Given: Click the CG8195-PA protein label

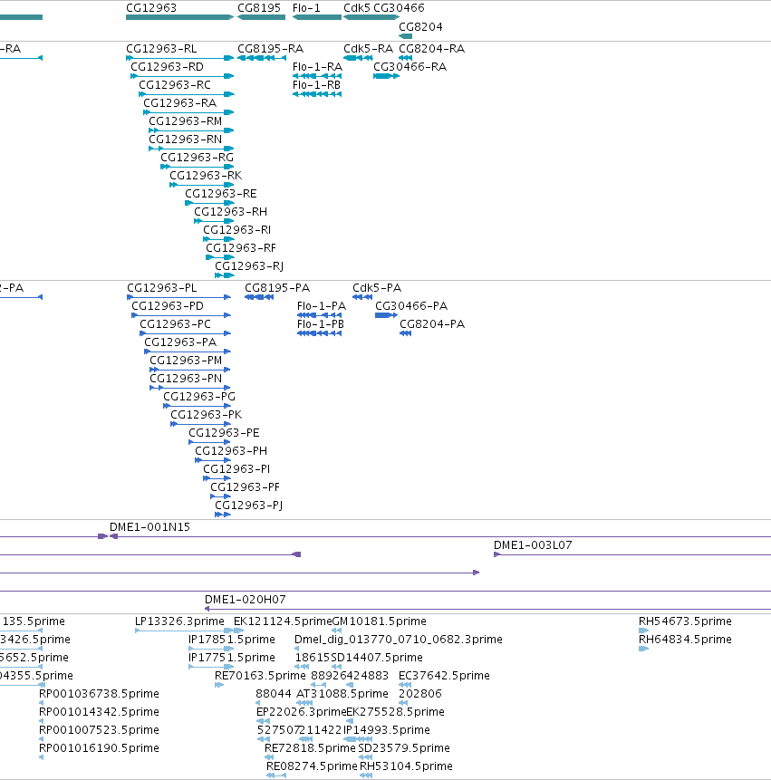Looking at the screenshot, I should pos(277,288).
